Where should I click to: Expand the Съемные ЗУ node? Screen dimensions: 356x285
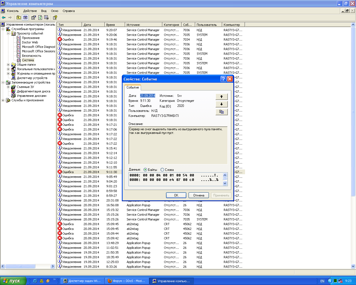8,87
